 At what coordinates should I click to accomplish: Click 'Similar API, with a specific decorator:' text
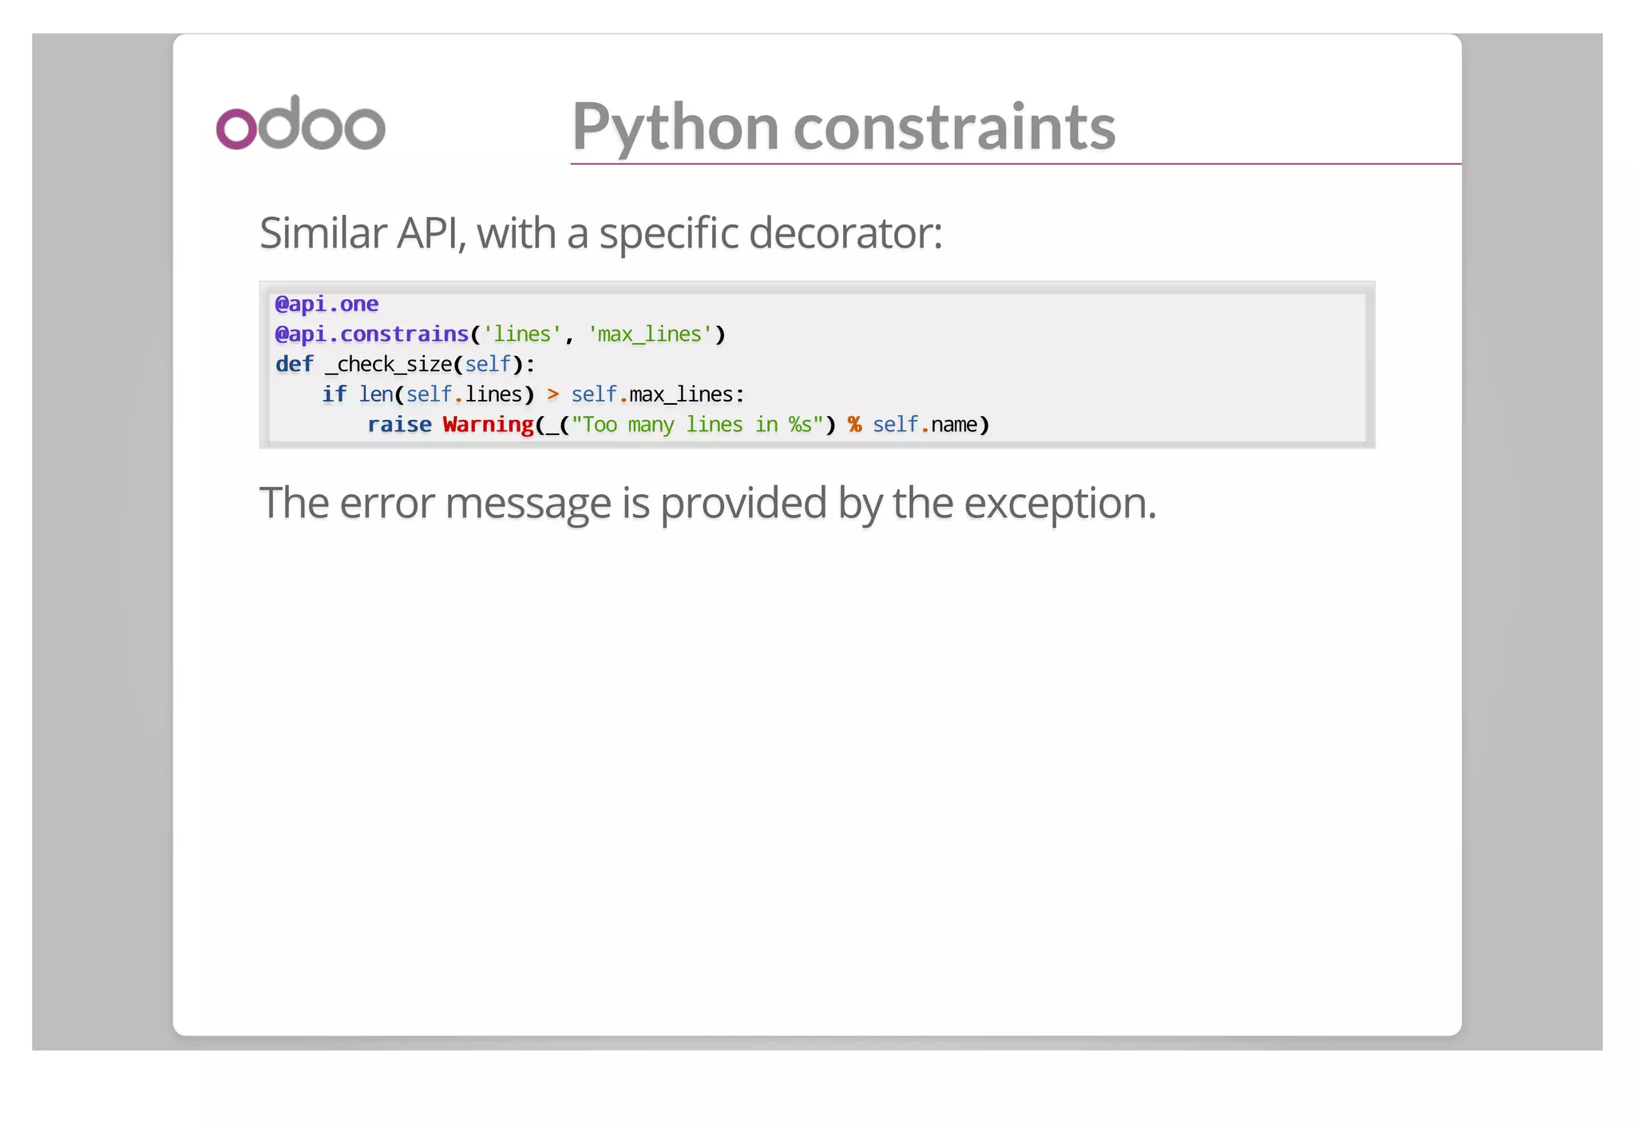[601, 233]
